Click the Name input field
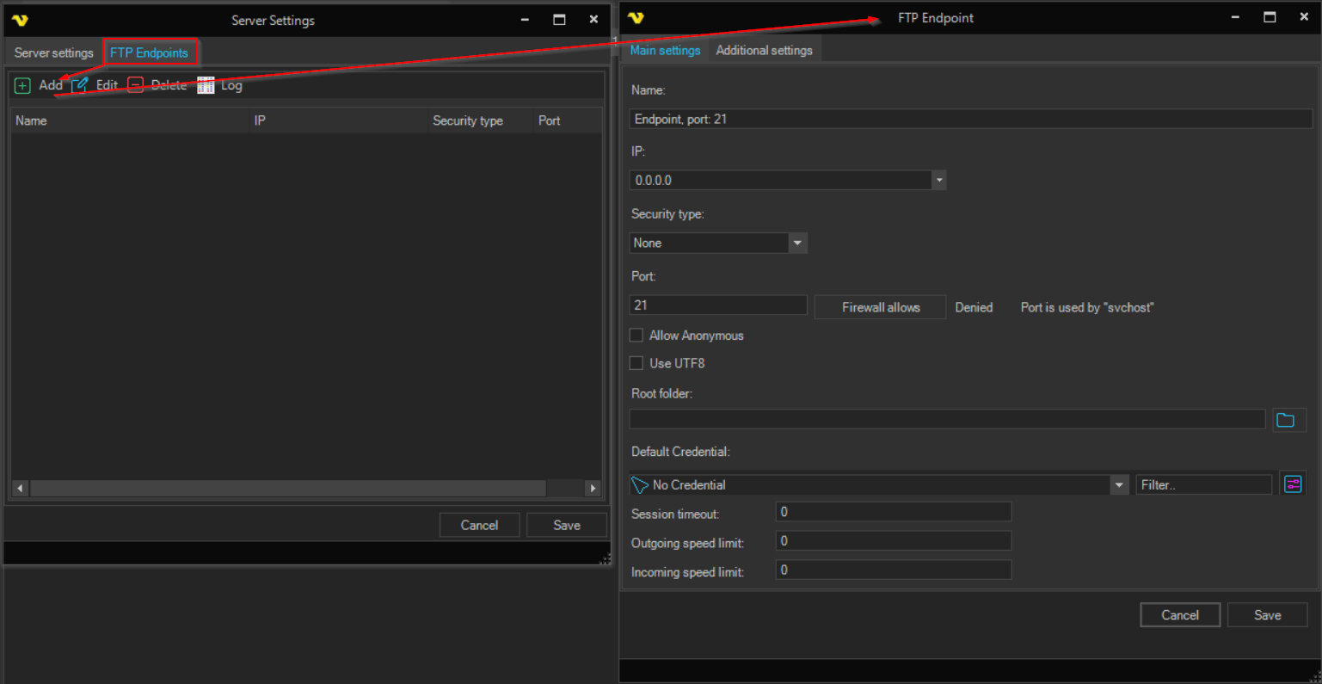1322x684 pixels. point(971,119)
